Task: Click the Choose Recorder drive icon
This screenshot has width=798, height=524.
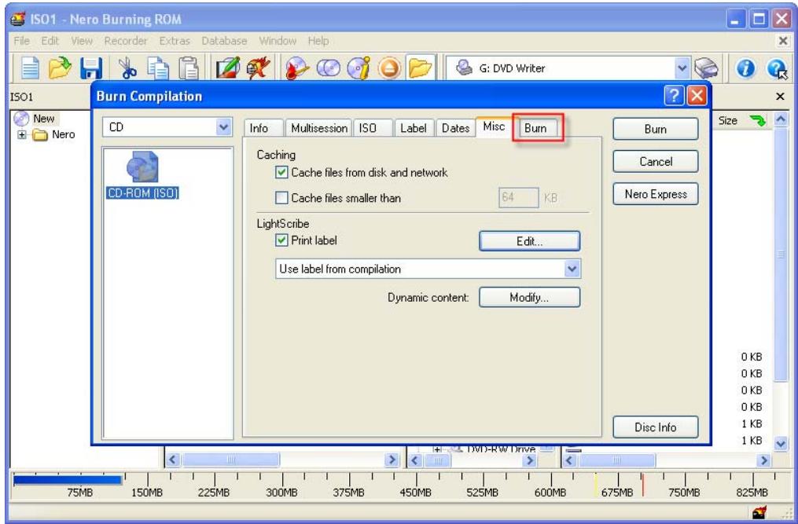Action: [707, 68]
